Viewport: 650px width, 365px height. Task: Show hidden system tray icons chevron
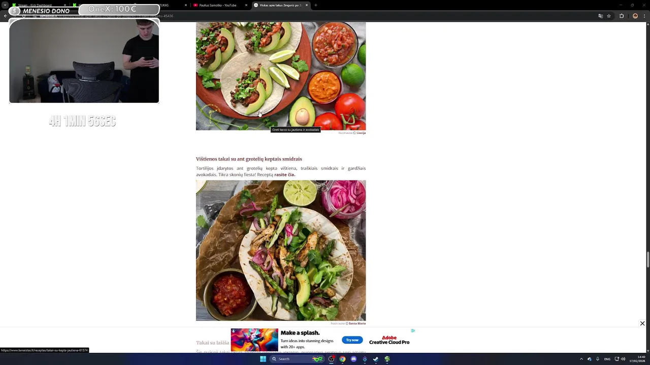[x=581, y=359]
